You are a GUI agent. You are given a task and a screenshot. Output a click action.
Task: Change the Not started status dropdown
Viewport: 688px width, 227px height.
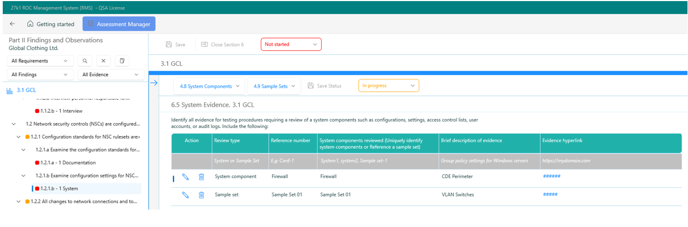(x=290, y=45)
